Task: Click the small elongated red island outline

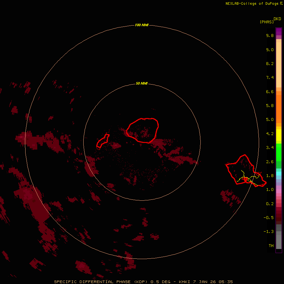Action: pos(103,141)
